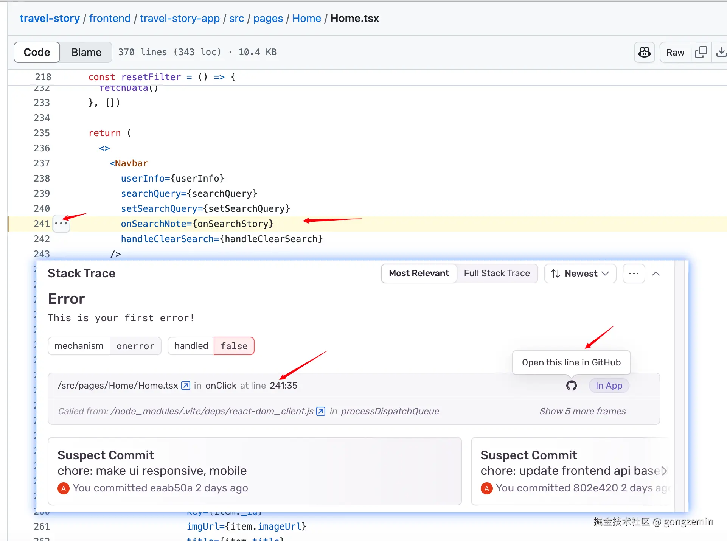Click the Raw button
Screen dimensions: 727x541
pyautogui.click(x=675, y=52)
